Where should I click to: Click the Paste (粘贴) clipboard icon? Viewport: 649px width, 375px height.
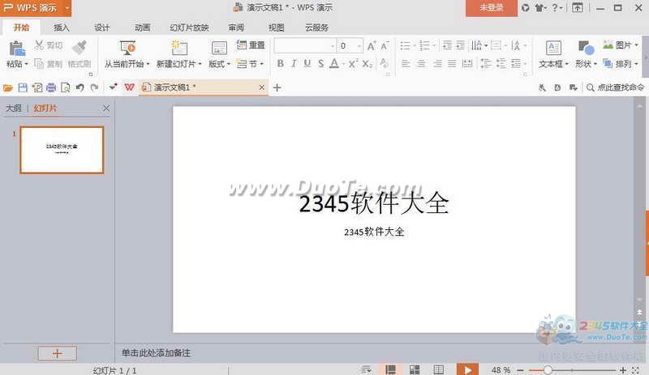(x=17, y=49)
